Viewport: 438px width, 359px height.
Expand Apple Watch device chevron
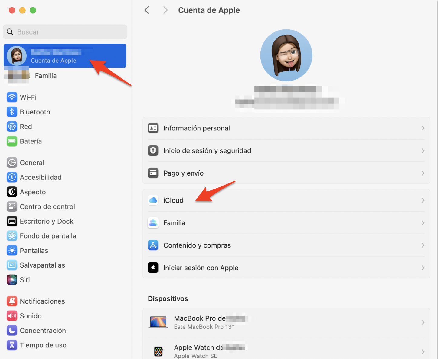tap(423, 352)
